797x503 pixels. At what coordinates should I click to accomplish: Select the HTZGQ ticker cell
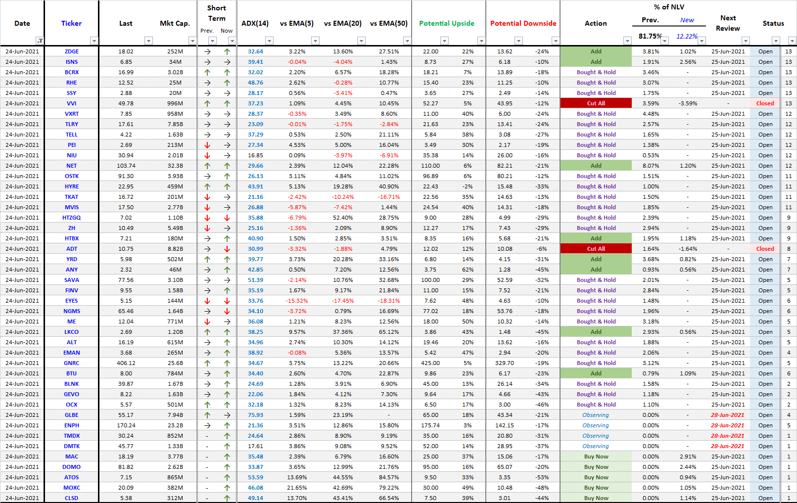[x=72, y=218]
